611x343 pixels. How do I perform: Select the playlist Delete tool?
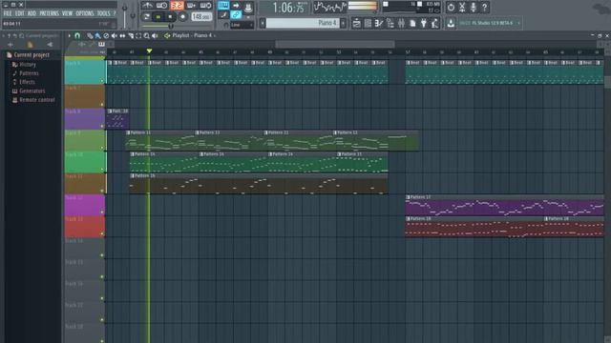click(106, 36)
